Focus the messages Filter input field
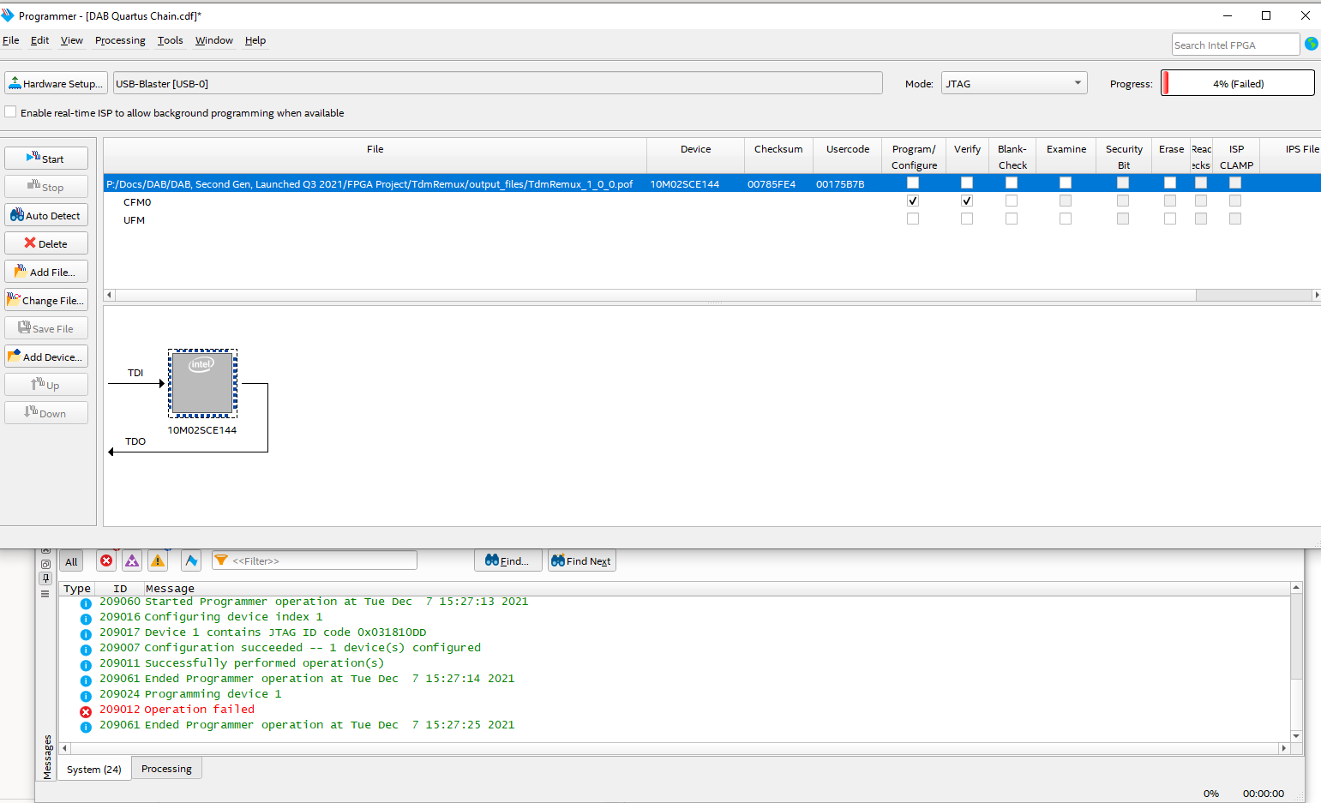The width and height of the screenshot is (1321, 803). tap(315, 560)
